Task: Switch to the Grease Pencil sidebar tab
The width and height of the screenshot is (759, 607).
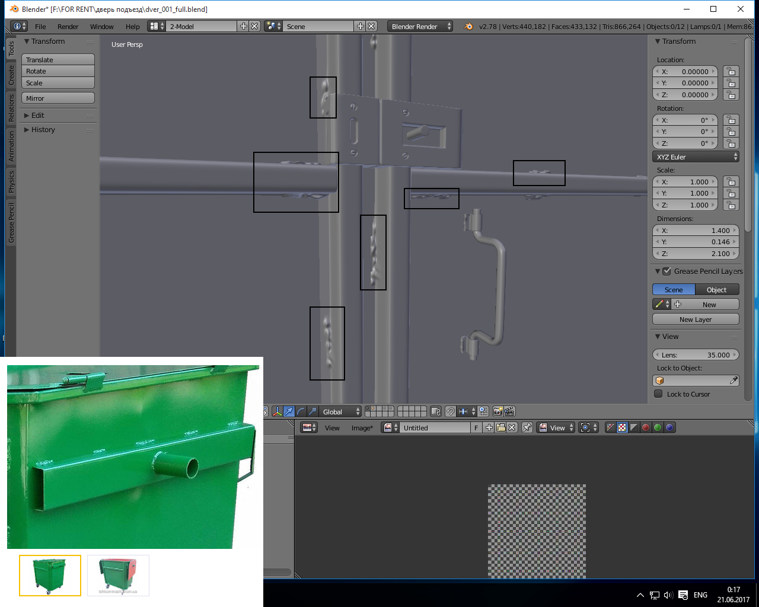Action: (11, 223)
